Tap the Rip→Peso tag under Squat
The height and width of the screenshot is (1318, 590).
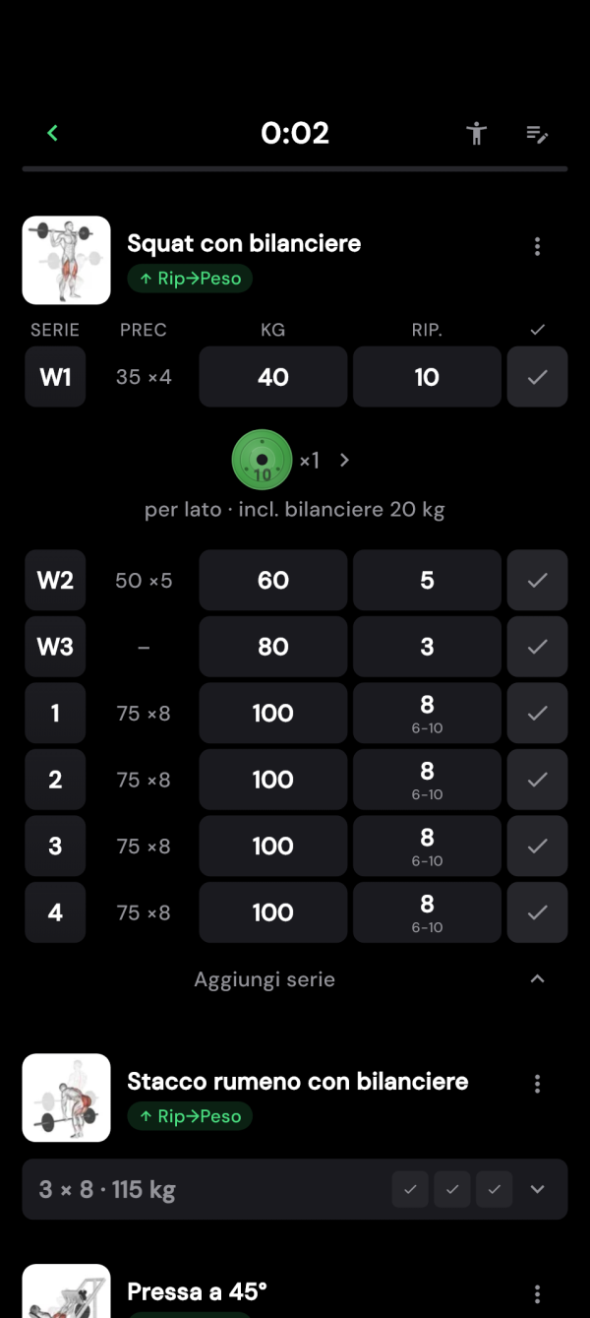190,279
